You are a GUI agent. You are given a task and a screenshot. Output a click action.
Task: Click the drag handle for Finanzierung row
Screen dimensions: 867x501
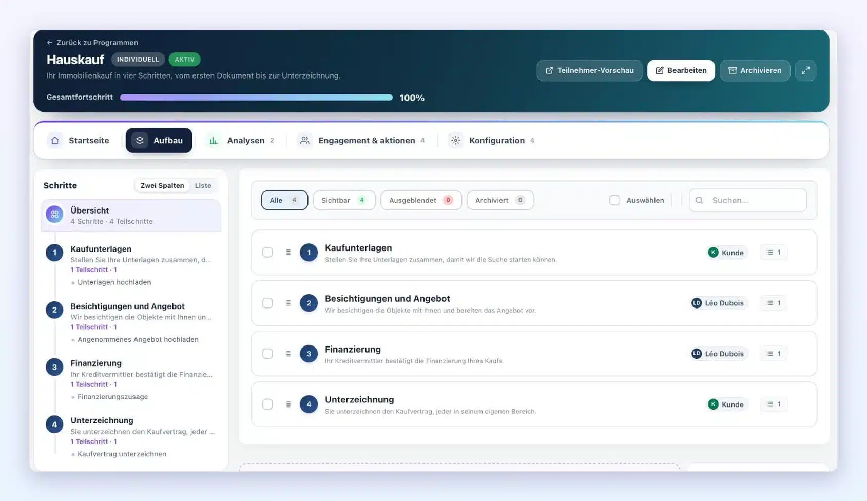pyautogui.click(x=288, y=354)
